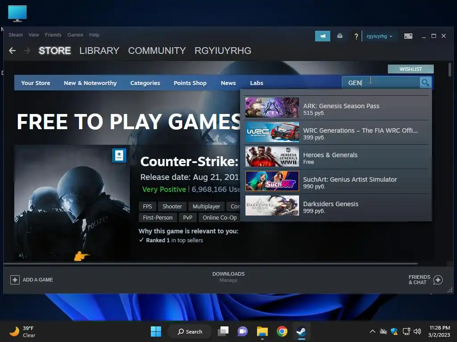
Task: Open the Chat app in taskbar
Action: 242,331
